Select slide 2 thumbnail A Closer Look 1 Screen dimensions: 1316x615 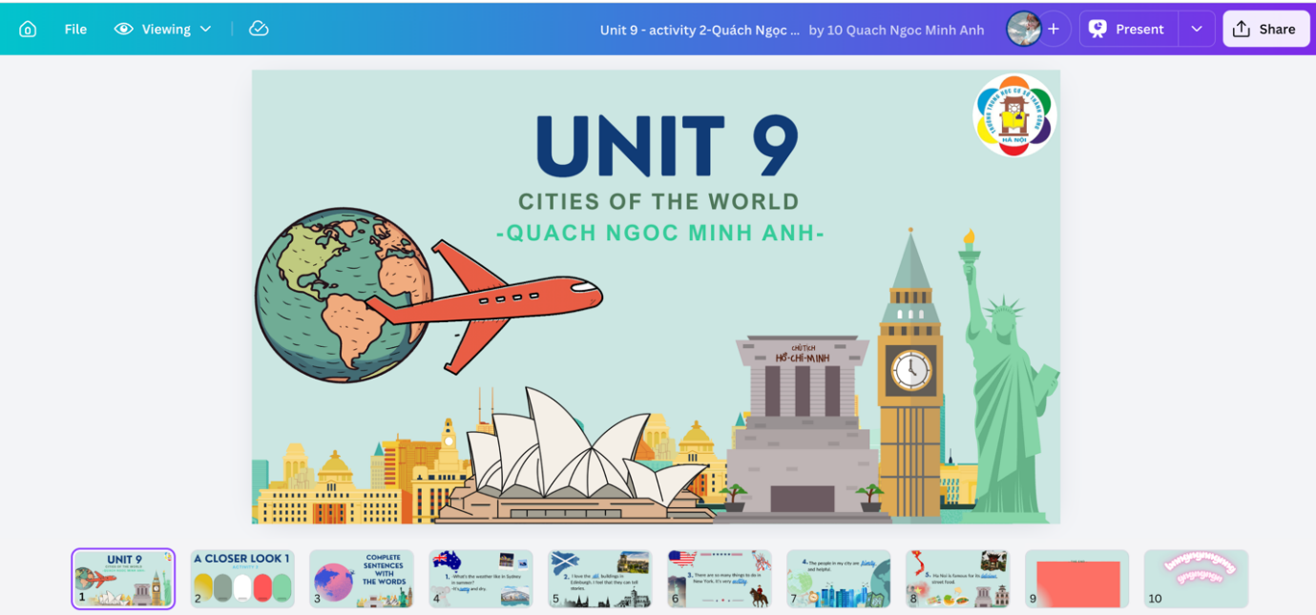pyautogui.click(x=242, y=579)
